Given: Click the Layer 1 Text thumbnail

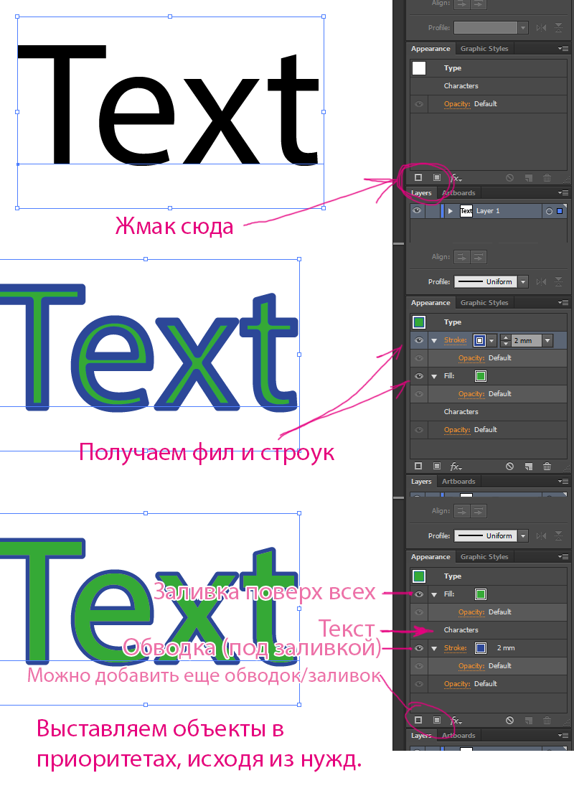Looking at the screenshot, I should 466,210.
